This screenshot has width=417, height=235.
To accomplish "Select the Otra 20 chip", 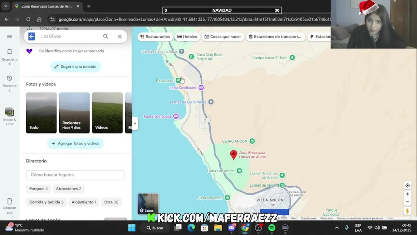I will coord(111,202).
